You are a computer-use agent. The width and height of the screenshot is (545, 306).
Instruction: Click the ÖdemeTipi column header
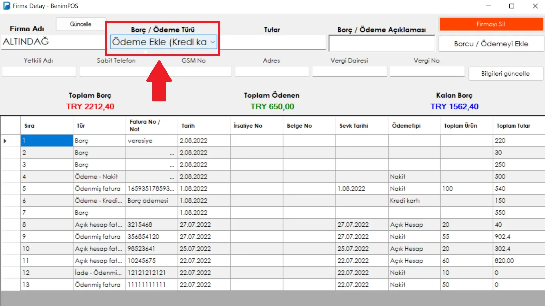point(414,126)
